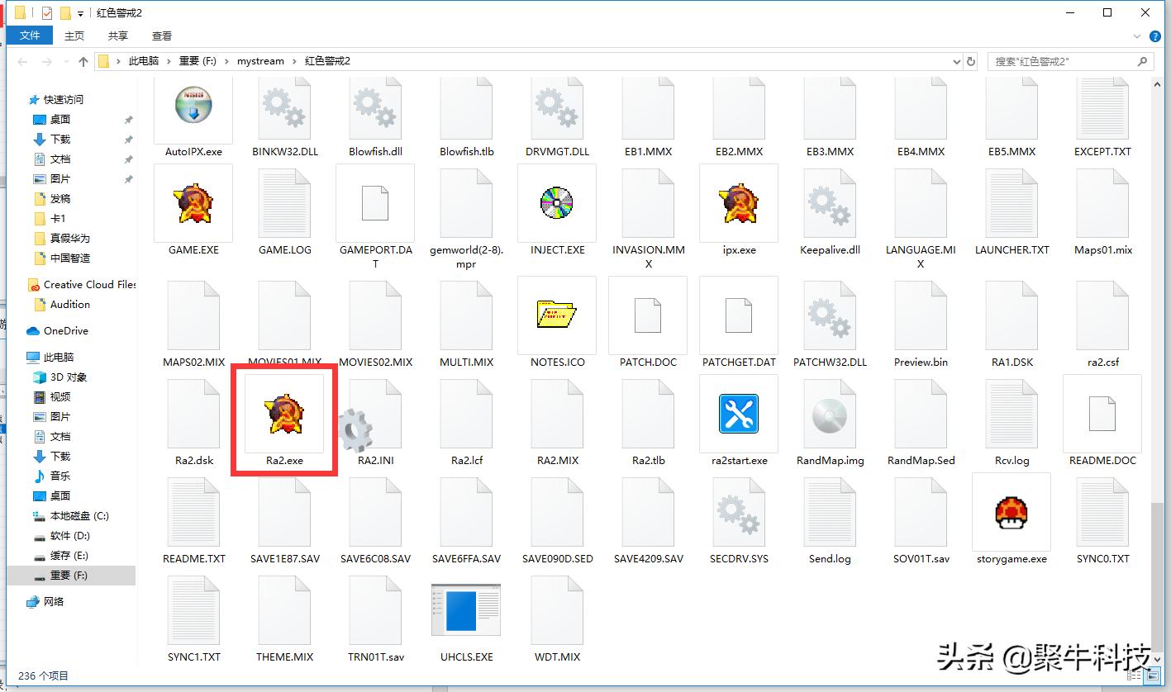The image size is (1171, 692).
Task: Open Explorer help question mark
Action: click(1157, 36)
